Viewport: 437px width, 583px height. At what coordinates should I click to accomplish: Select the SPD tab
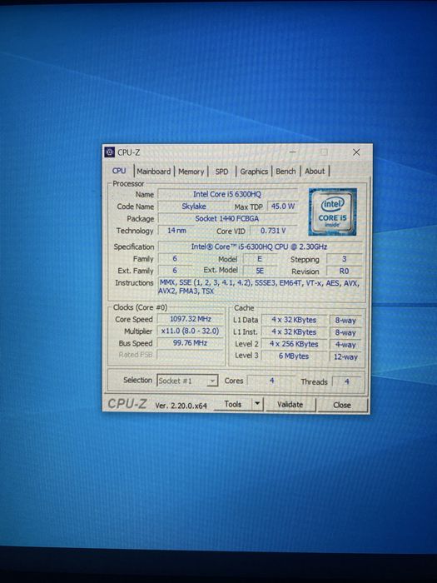coord(221,172)
